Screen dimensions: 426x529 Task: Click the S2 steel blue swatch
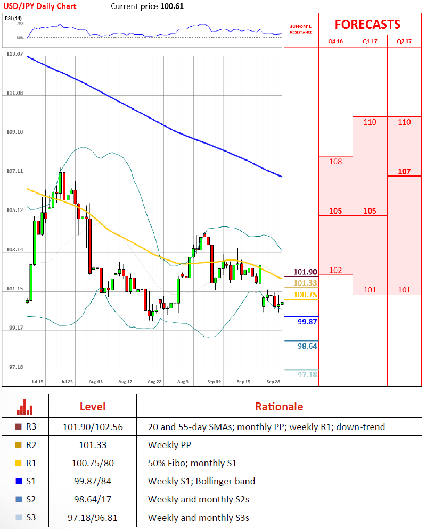click(x=19, y=499)
